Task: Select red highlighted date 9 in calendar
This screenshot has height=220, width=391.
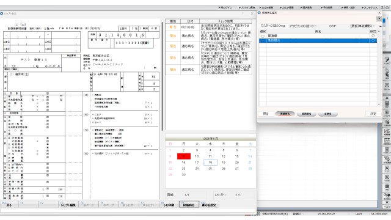Action: coord(183,156)
